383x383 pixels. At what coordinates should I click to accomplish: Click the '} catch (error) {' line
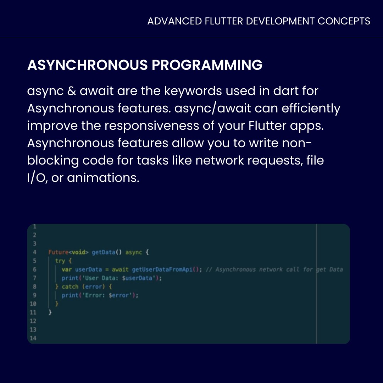pyautogui.click(x=84, y=287)
